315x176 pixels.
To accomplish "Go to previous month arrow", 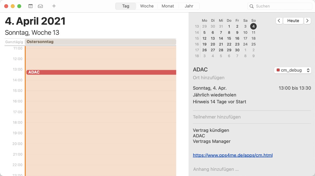I will pos(279,21).
